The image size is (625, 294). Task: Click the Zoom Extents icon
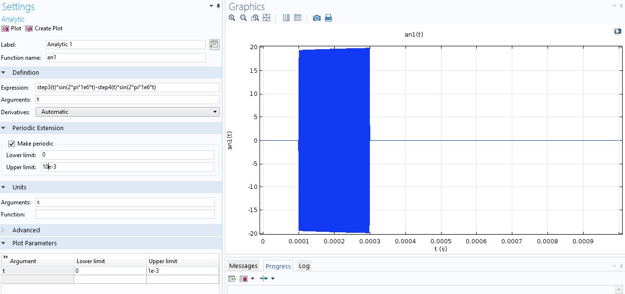[x=266, y=18]
